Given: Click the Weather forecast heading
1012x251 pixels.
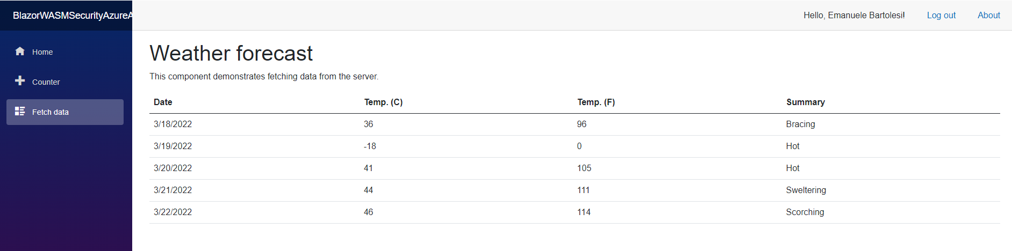Looking at the screenshot, I should [x=231, y=54].
